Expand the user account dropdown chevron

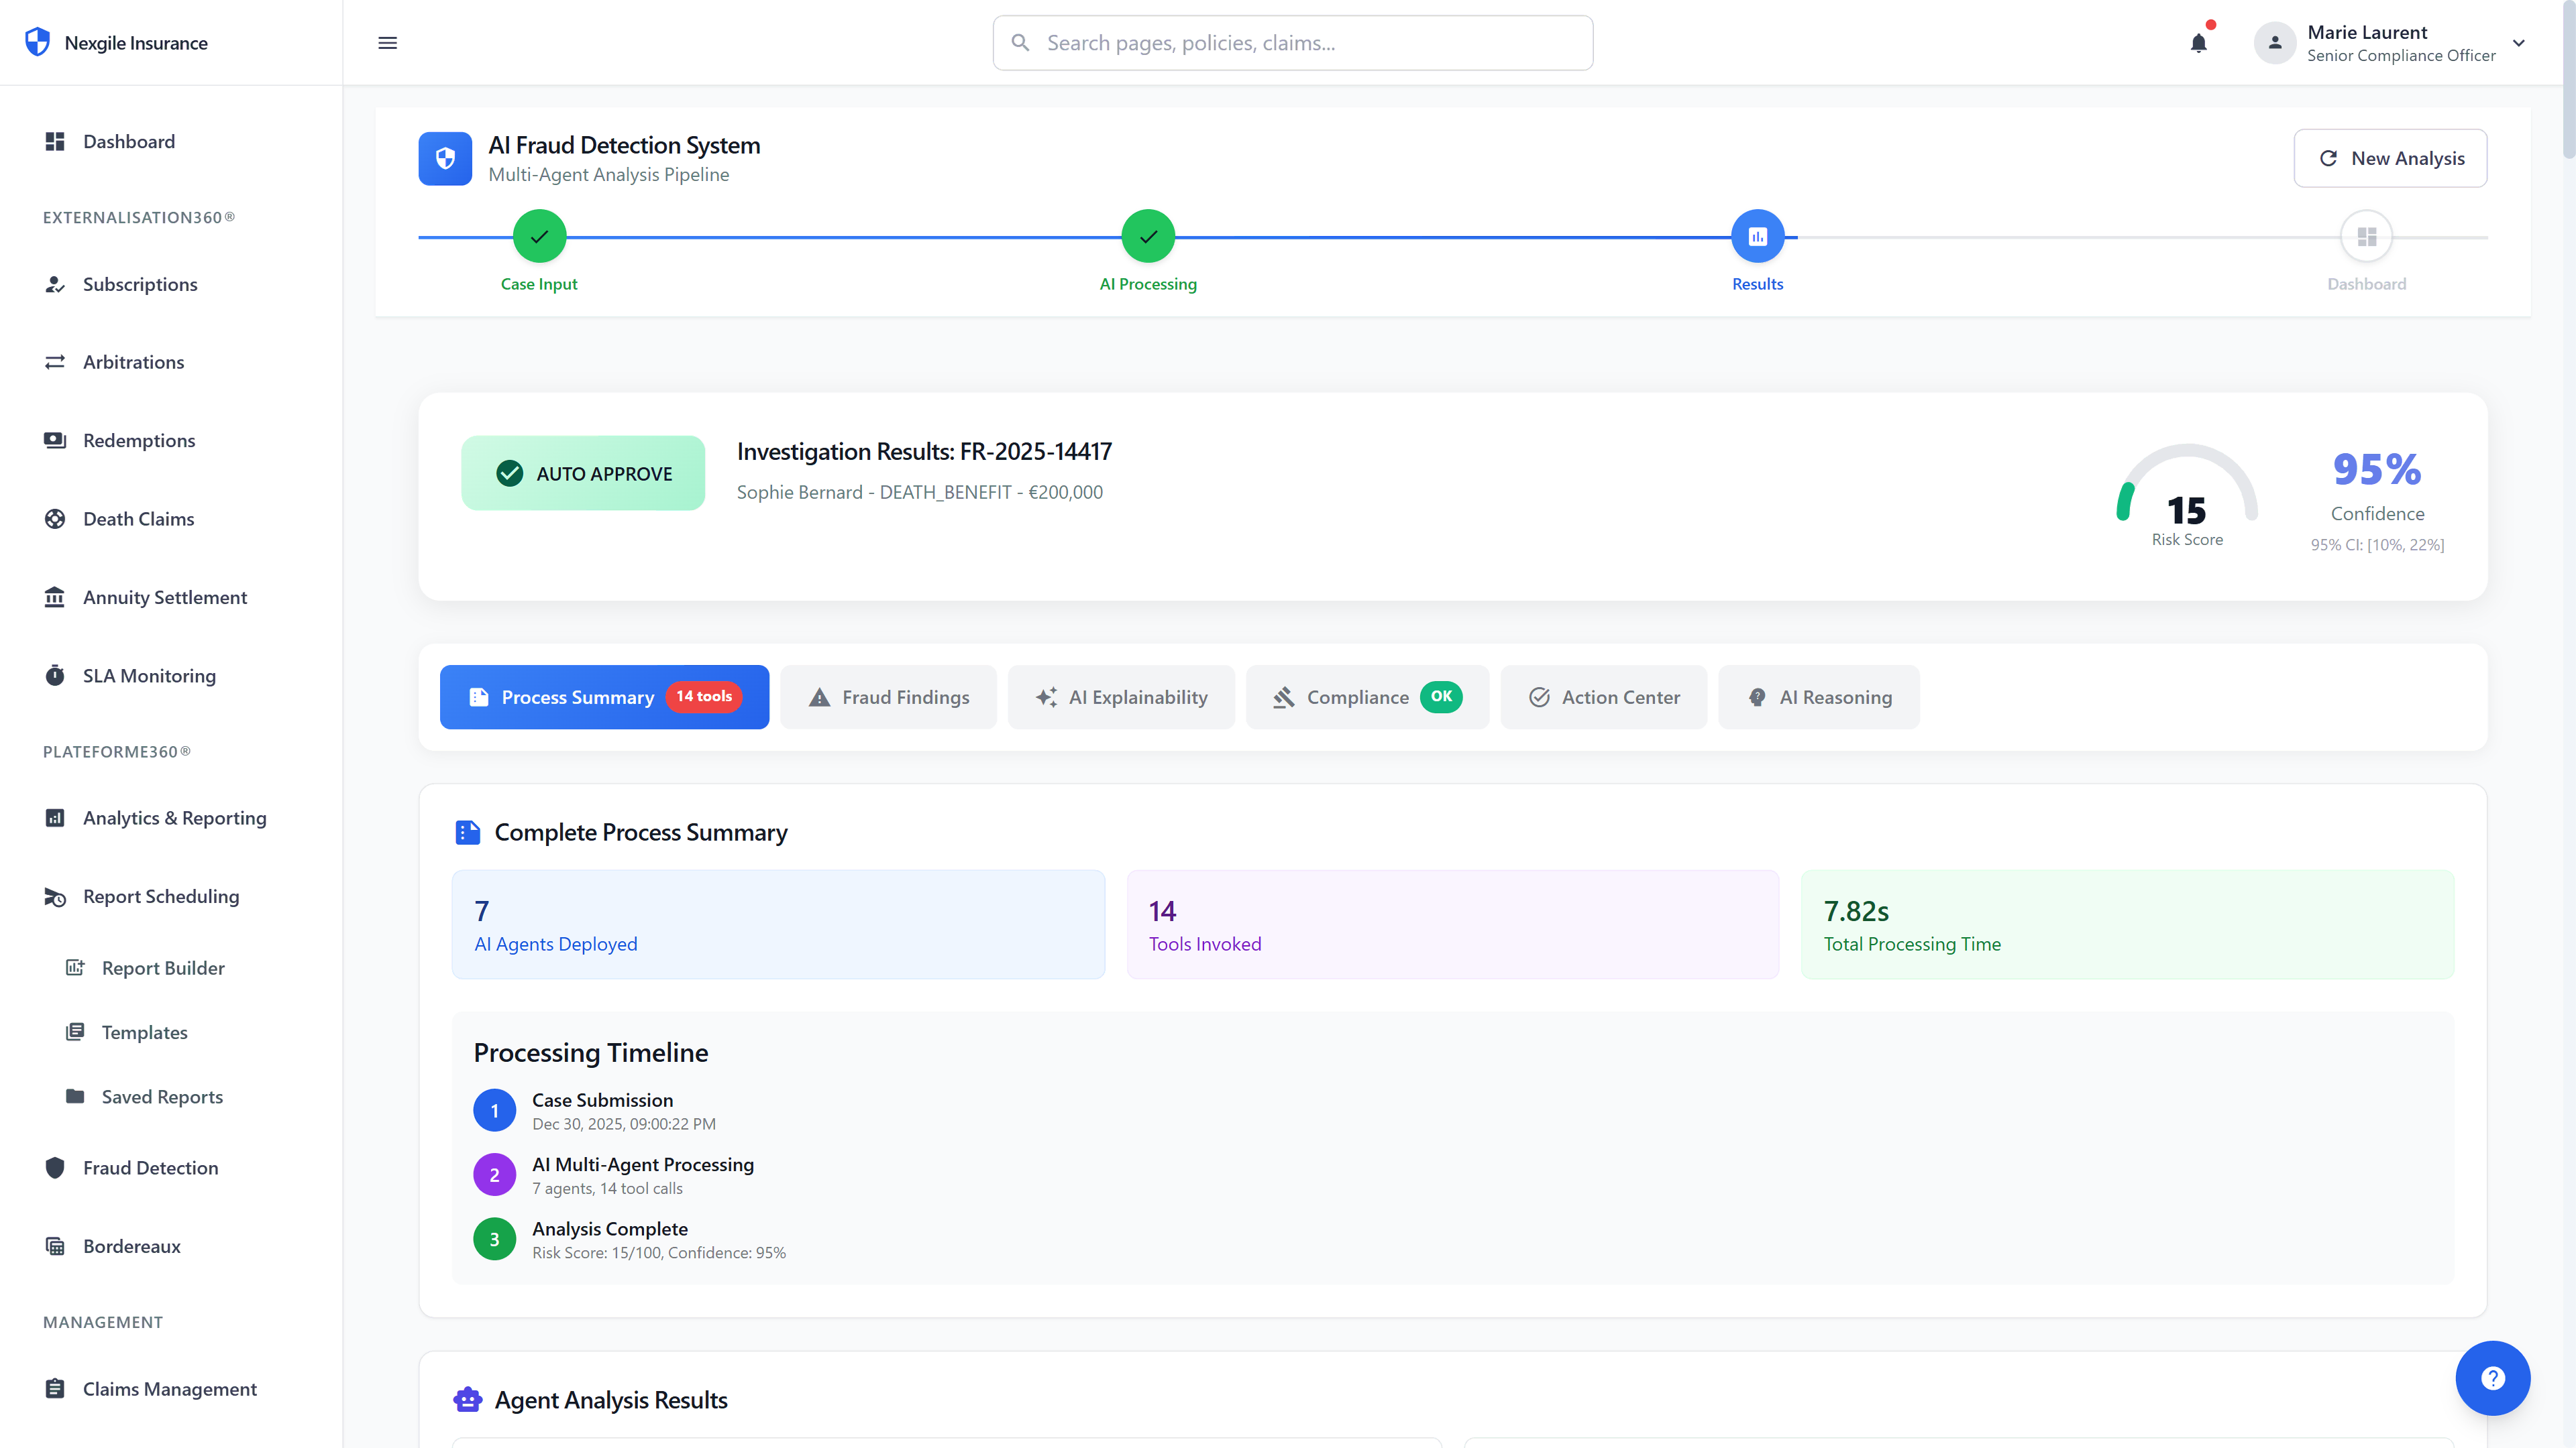coord(2519,43)
